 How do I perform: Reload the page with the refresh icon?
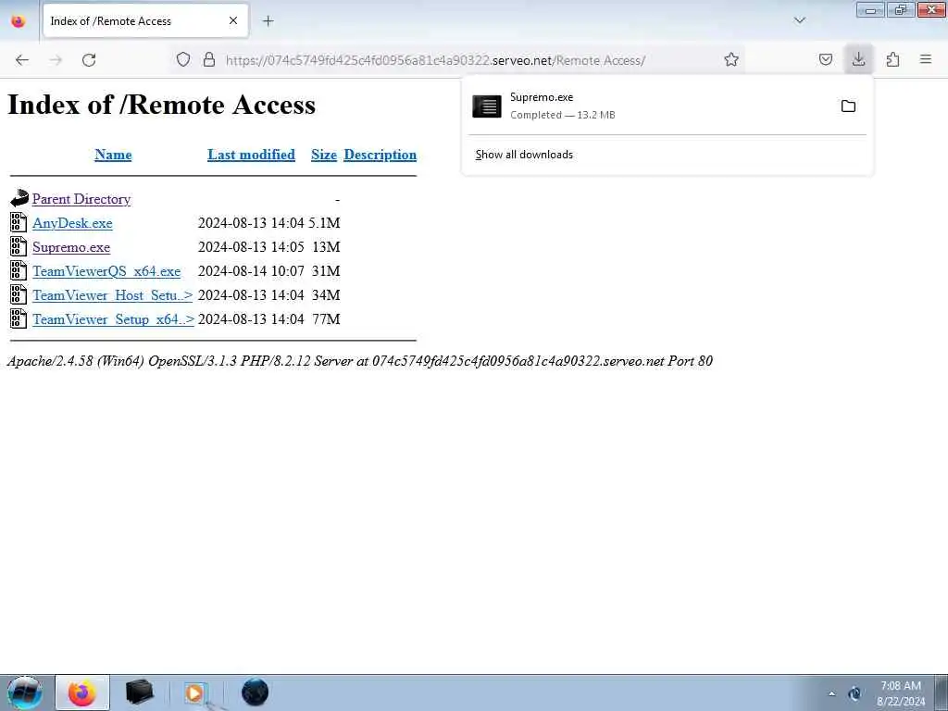[x=89, y=60]
